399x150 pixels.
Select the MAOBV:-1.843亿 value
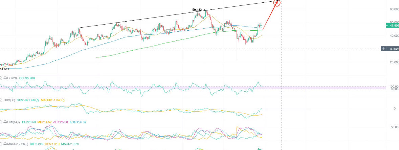53,100
